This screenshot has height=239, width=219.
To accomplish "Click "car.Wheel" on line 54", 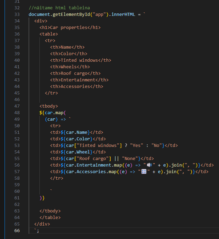I will pyautogui.click(x=78, y=152).
